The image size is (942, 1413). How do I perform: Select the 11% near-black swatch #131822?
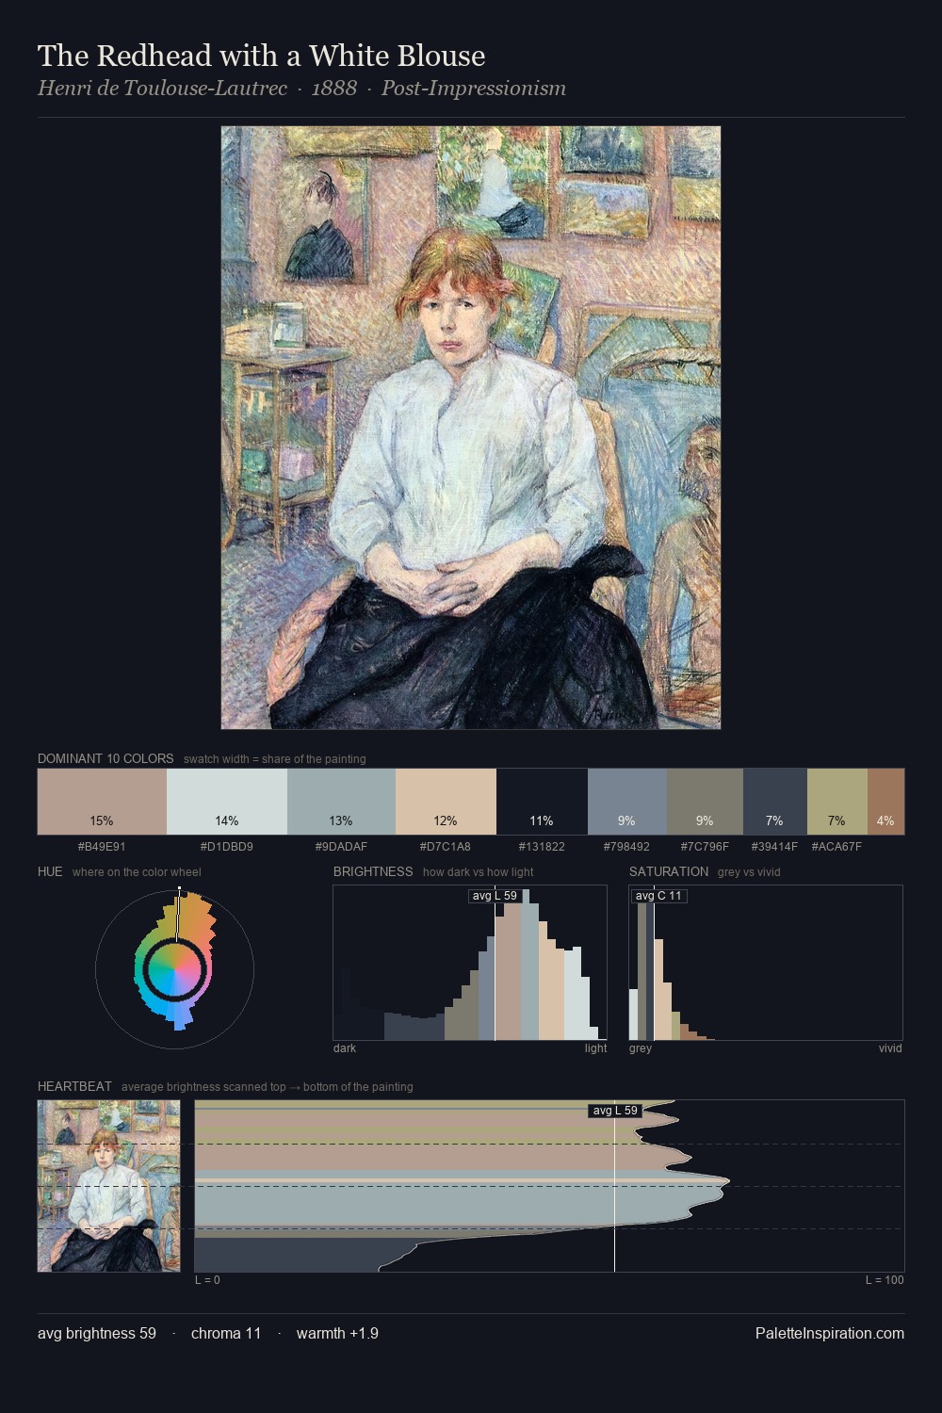(x=542, y=802)
